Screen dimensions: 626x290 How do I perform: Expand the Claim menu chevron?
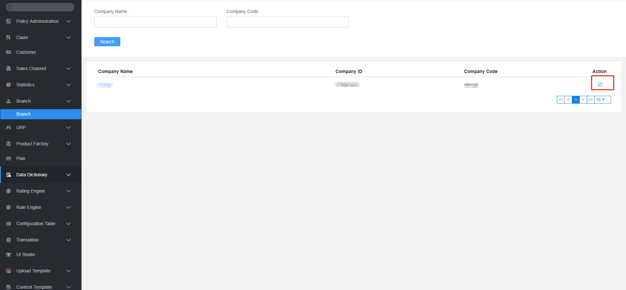(68, 37)
